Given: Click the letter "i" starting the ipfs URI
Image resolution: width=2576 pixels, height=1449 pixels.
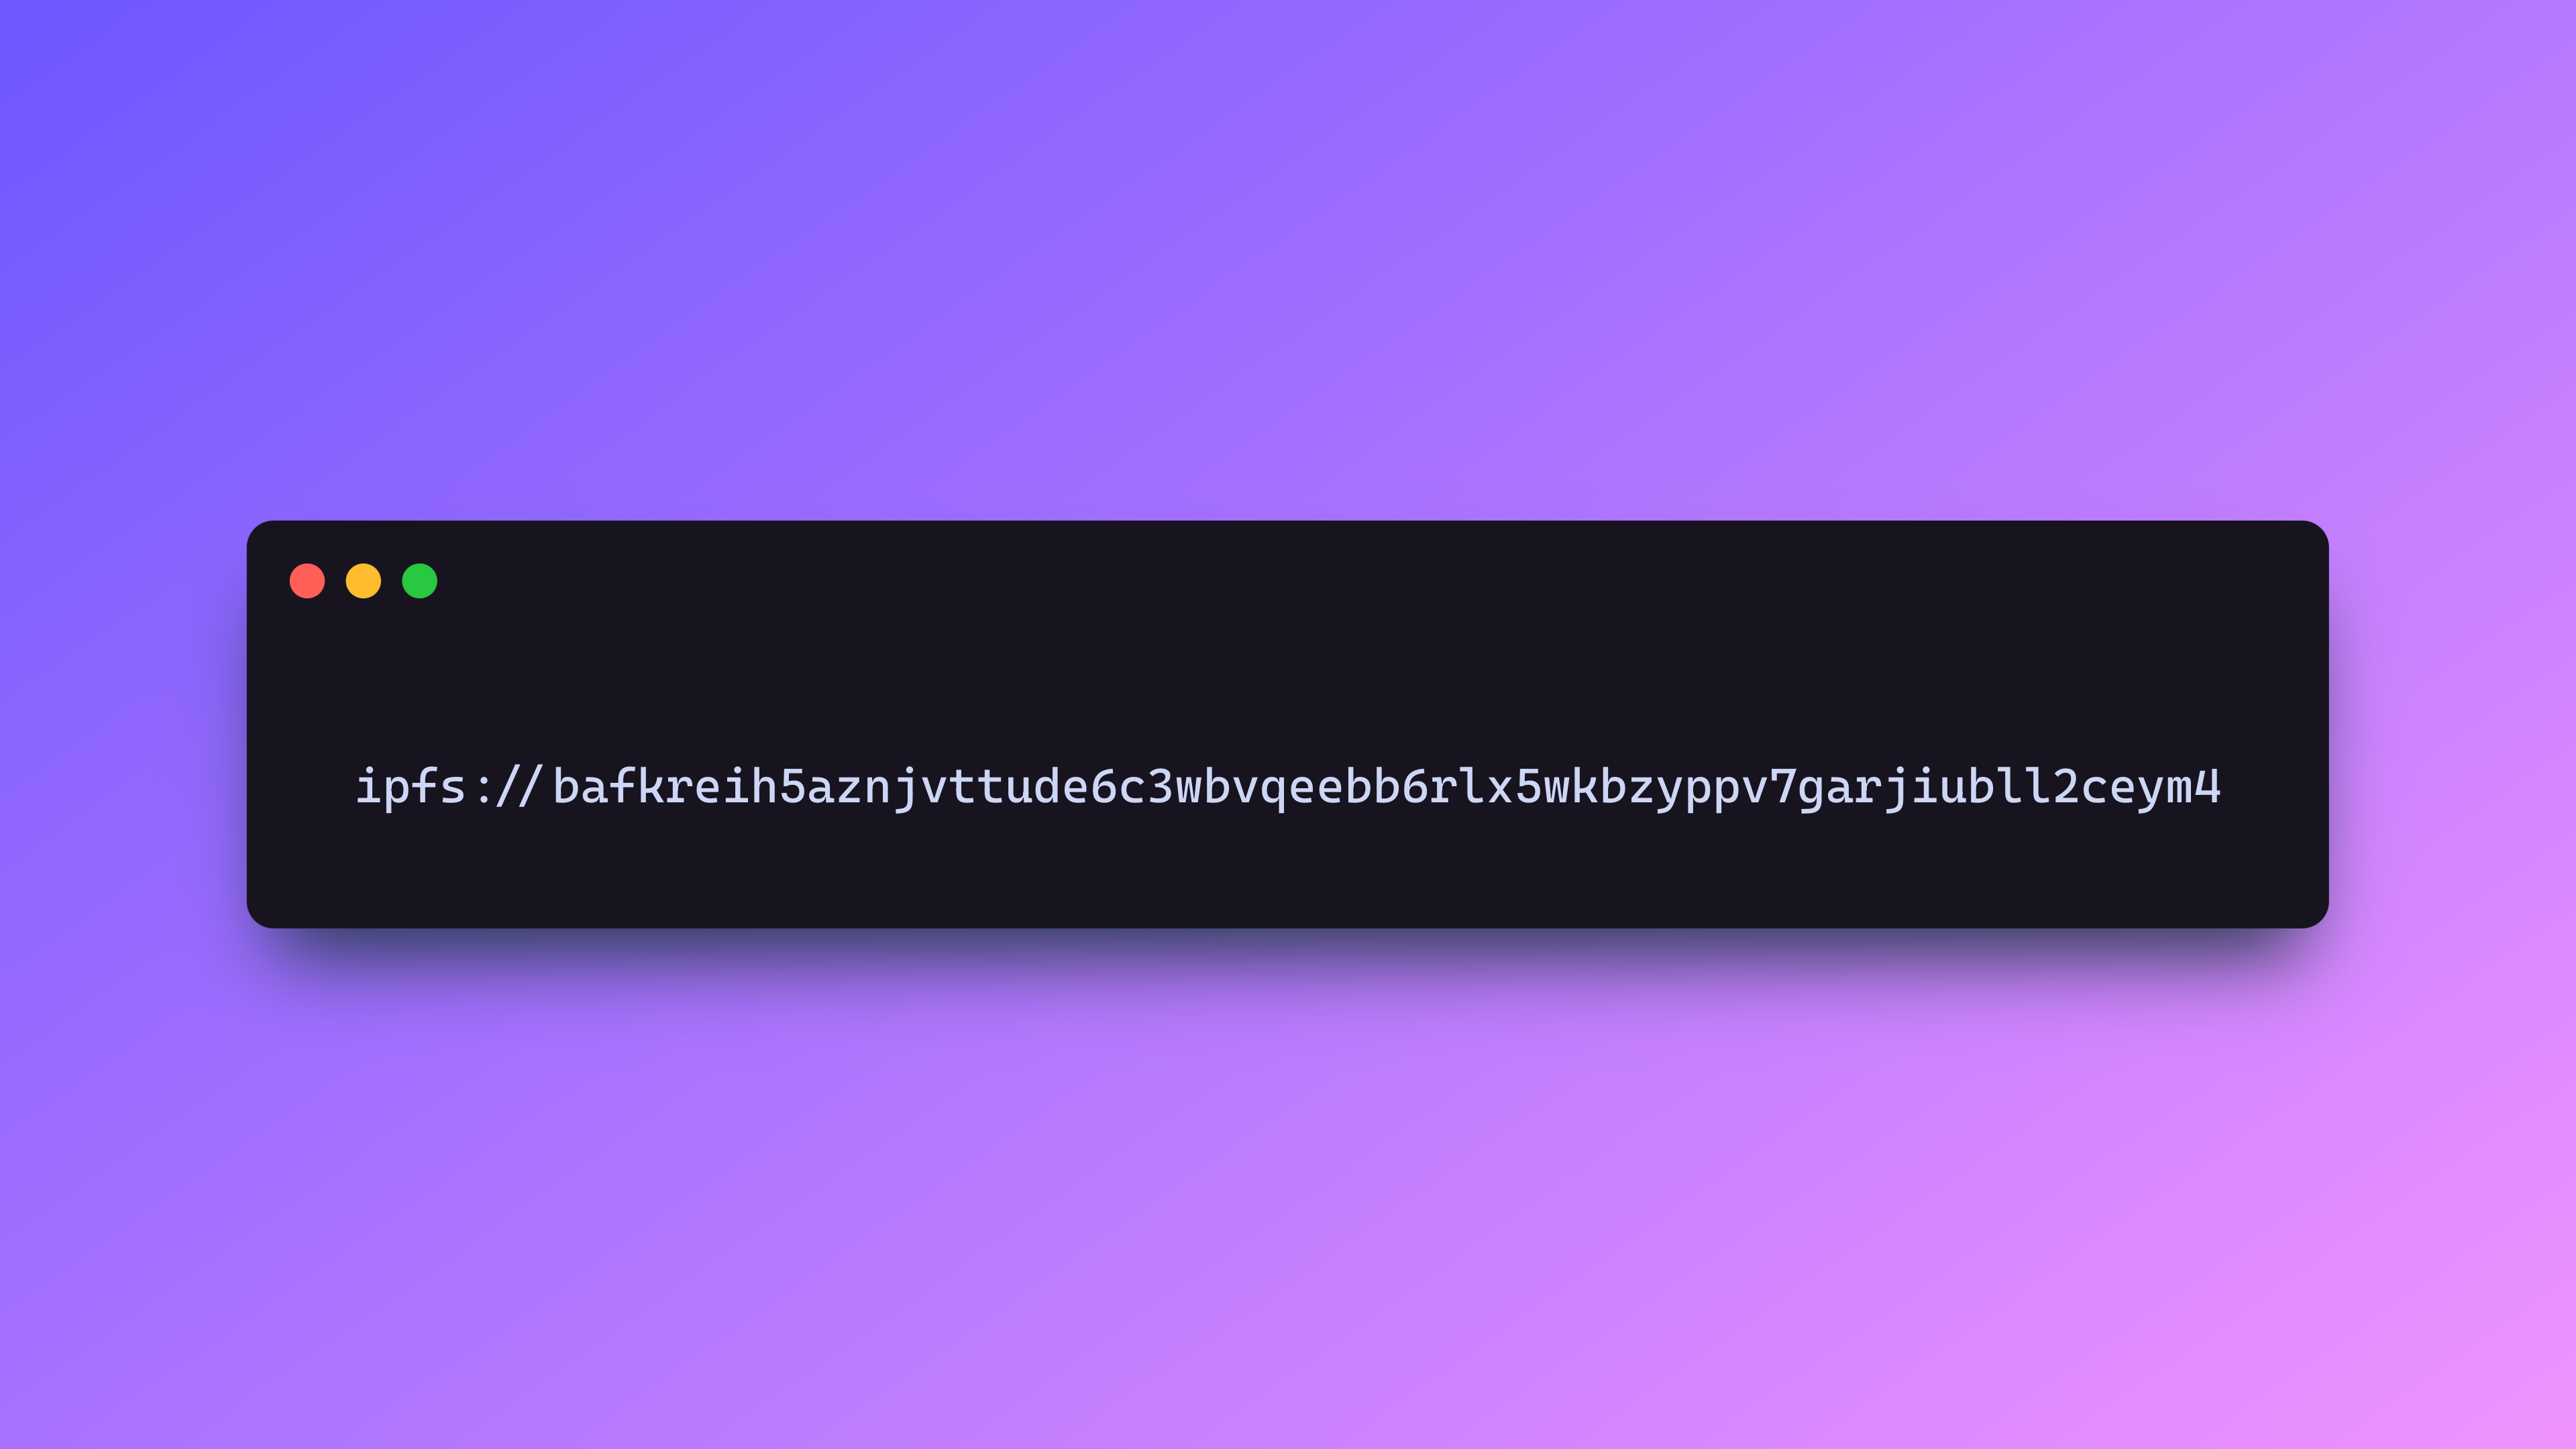Looking at the screenshot, I should [x=369, y=786].
